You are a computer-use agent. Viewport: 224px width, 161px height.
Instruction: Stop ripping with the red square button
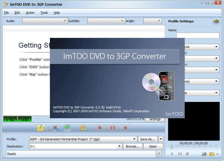click(125, 128)
